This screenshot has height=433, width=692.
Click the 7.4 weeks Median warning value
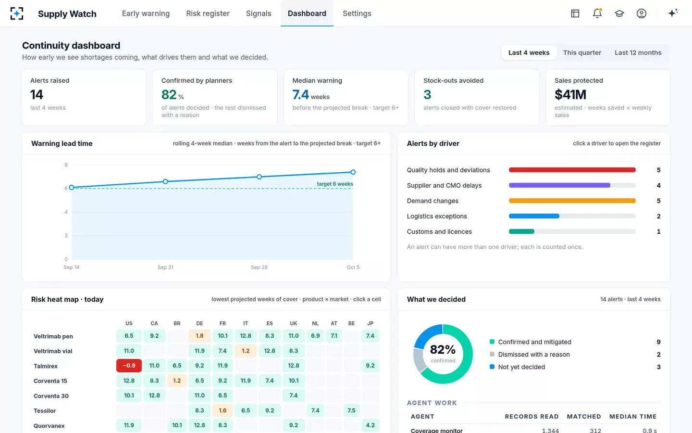click(x=311, y=95)
